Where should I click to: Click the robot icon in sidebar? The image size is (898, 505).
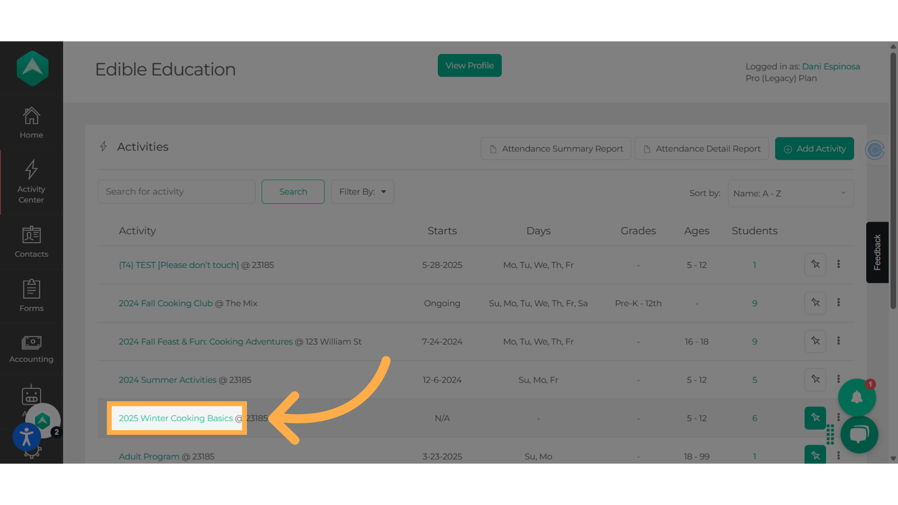pos(31,396)
